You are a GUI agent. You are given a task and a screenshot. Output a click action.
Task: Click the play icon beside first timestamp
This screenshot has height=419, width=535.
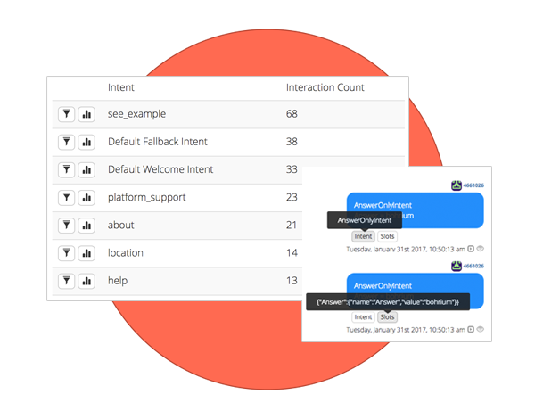pos(471,249)
